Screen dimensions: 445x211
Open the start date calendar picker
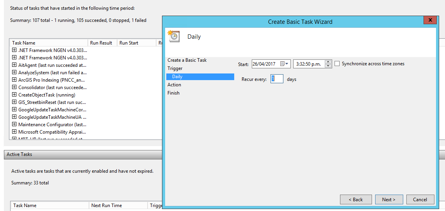[285, 64]
